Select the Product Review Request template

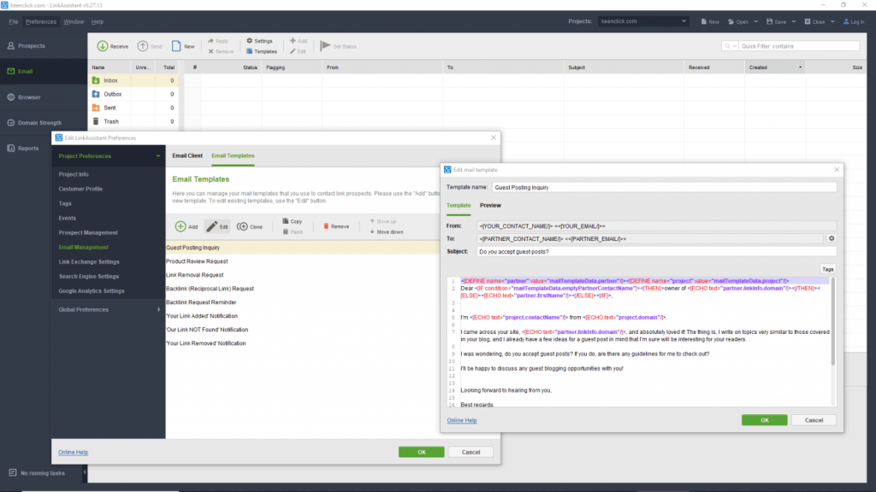[x=197, y=261]
